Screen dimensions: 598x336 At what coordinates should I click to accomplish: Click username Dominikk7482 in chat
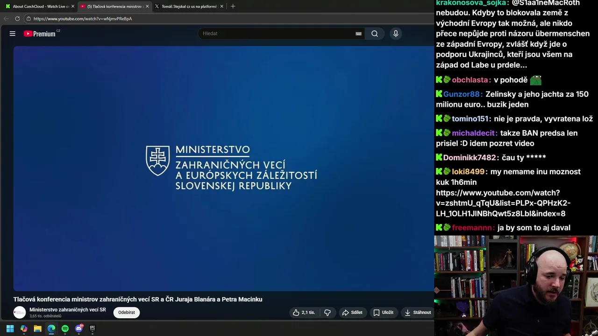coord(470,158)
